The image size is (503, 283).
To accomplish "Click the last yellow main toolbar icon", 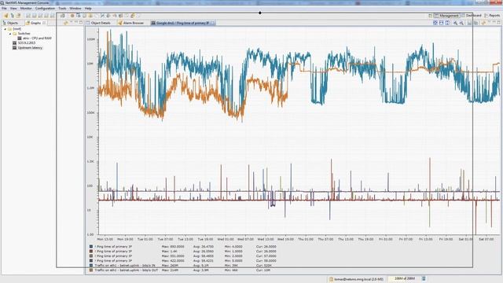I will click(x=133, y=16).
